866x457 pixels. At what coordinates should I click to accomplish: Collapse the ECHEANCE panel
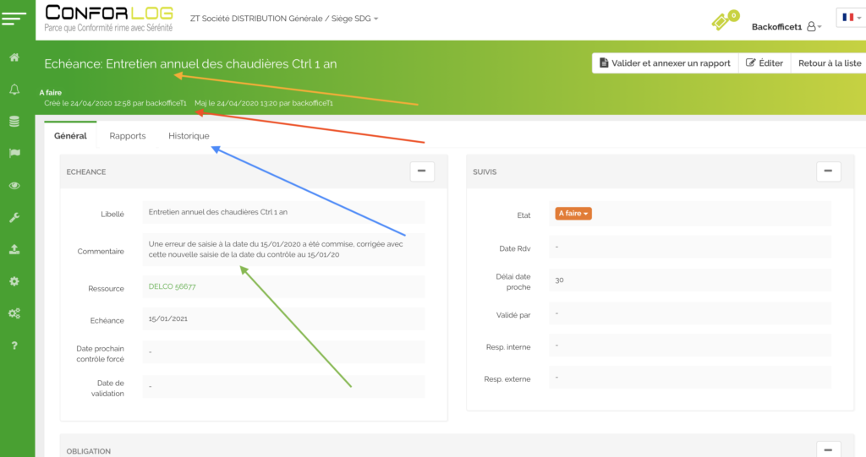(x=422, y=171)
